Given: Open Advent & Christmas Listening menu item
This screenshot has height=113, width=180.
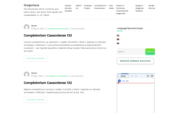Looking at the screenshot, I should tap(122, 10).
